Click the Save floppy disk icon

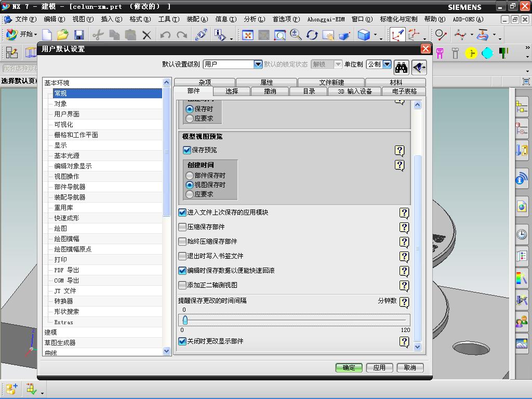click(79, 35)
